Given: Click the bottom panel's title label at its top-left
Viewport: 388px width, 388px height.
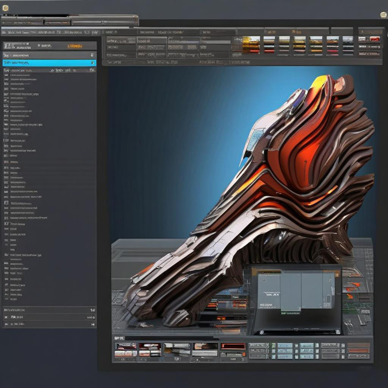Looking at the screenshot, I should point(119,338).
